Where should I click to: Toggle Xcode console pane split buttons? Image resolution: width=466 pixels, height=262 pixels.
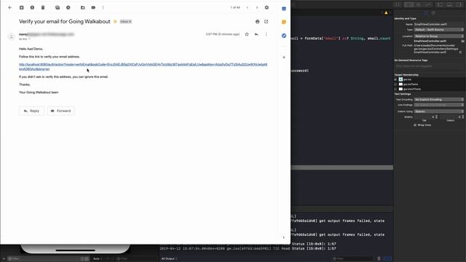tap(387, 259)
